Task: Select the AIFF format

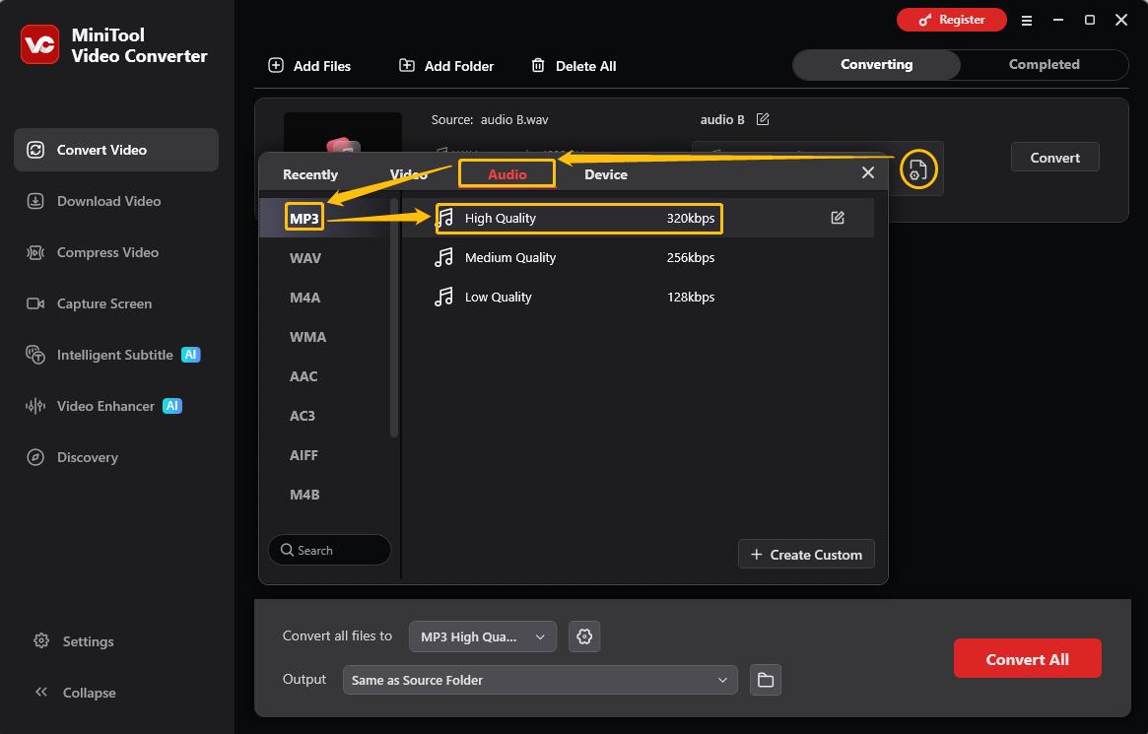Action: (304, 455)
